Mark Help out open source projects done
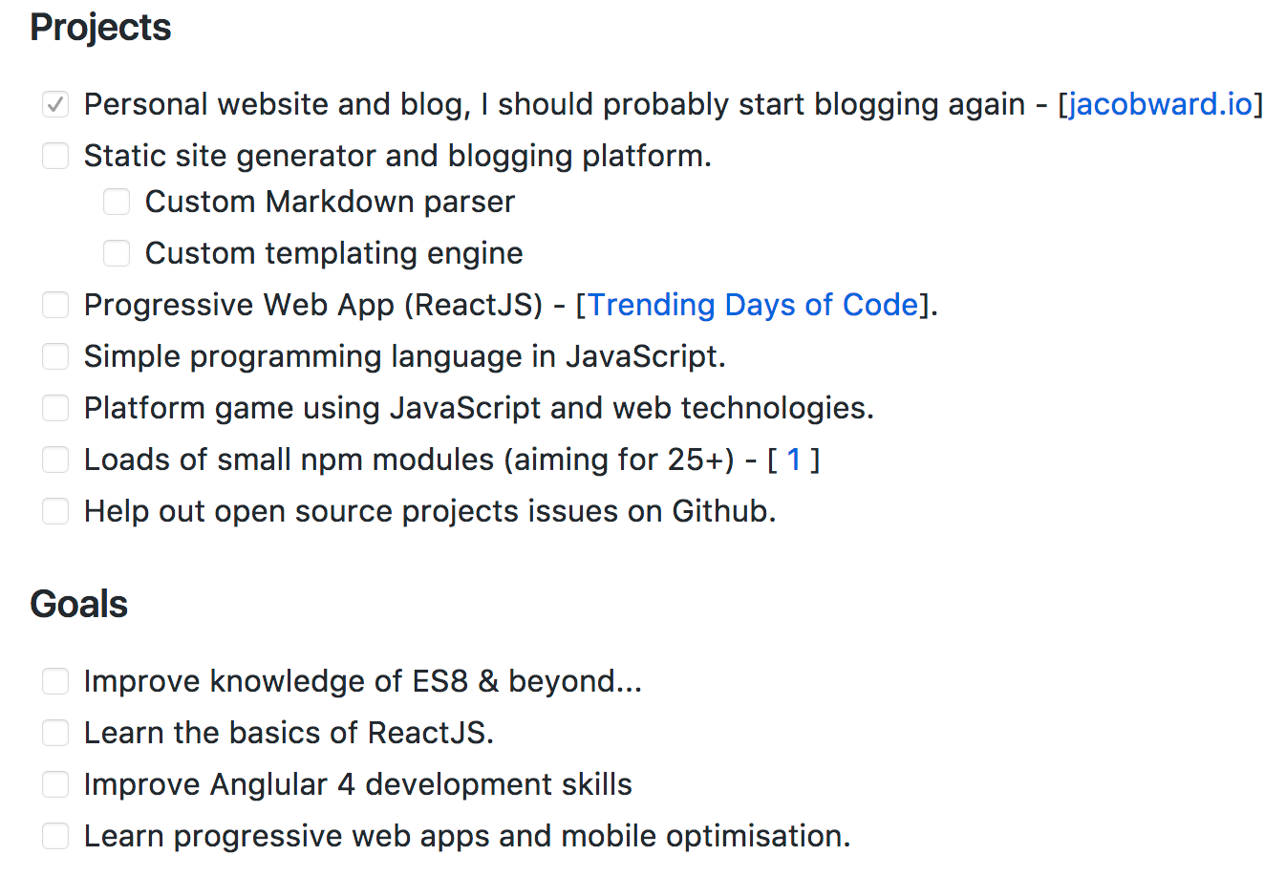The image size is (1286, 877). [x=55, y=511]
